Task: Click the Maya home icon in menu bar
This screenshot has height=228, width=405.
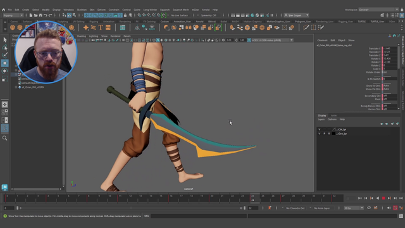Action: [x=3, y=10]
